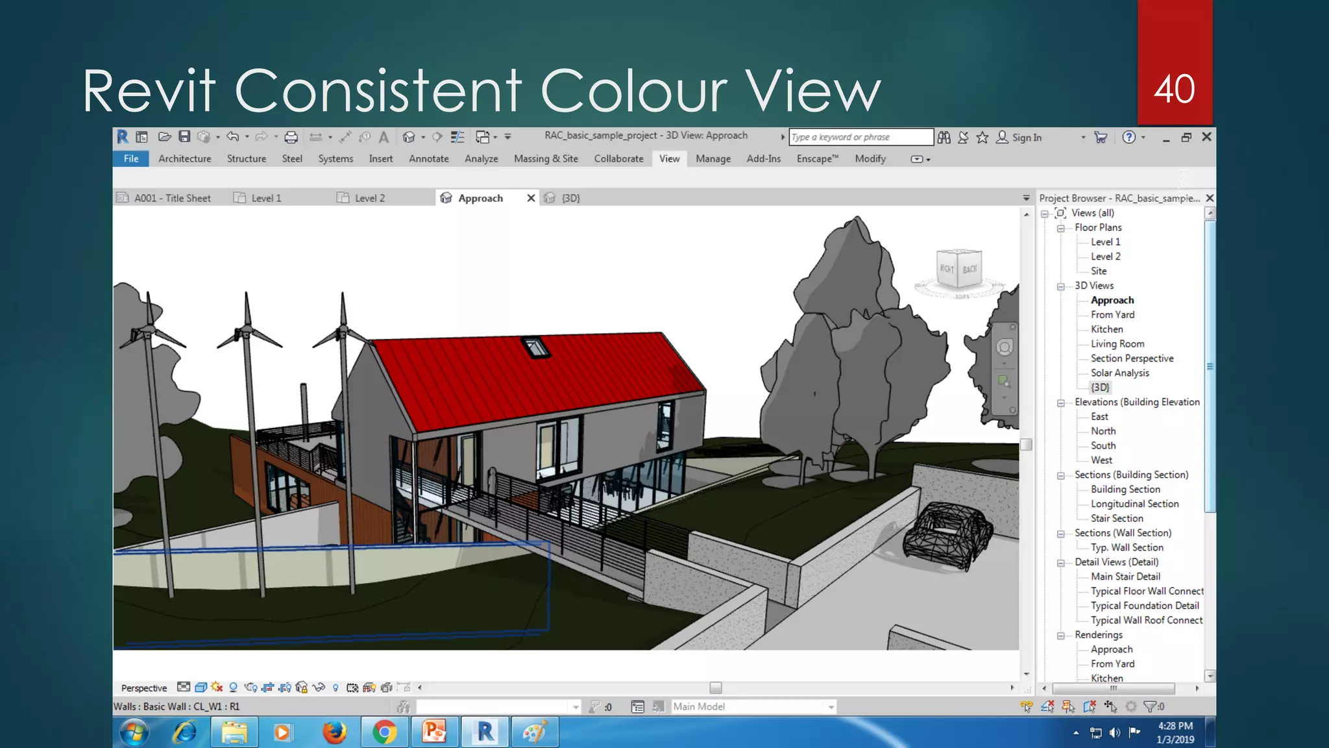Image resolution: width=1329 pixels, height=748 pixels.
Task: Open the Architecture ribbon tab
Action: pyautogui.click(x=185, y=158)
